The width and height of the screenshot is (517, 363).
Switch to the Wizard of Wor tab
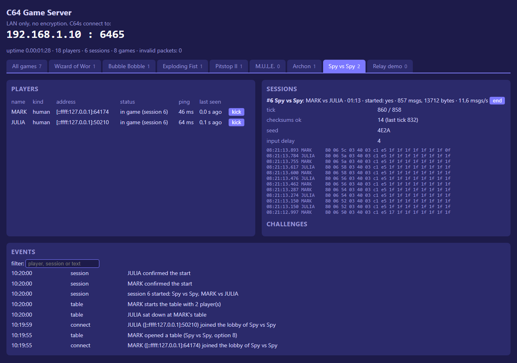click(x=75, y=66)
